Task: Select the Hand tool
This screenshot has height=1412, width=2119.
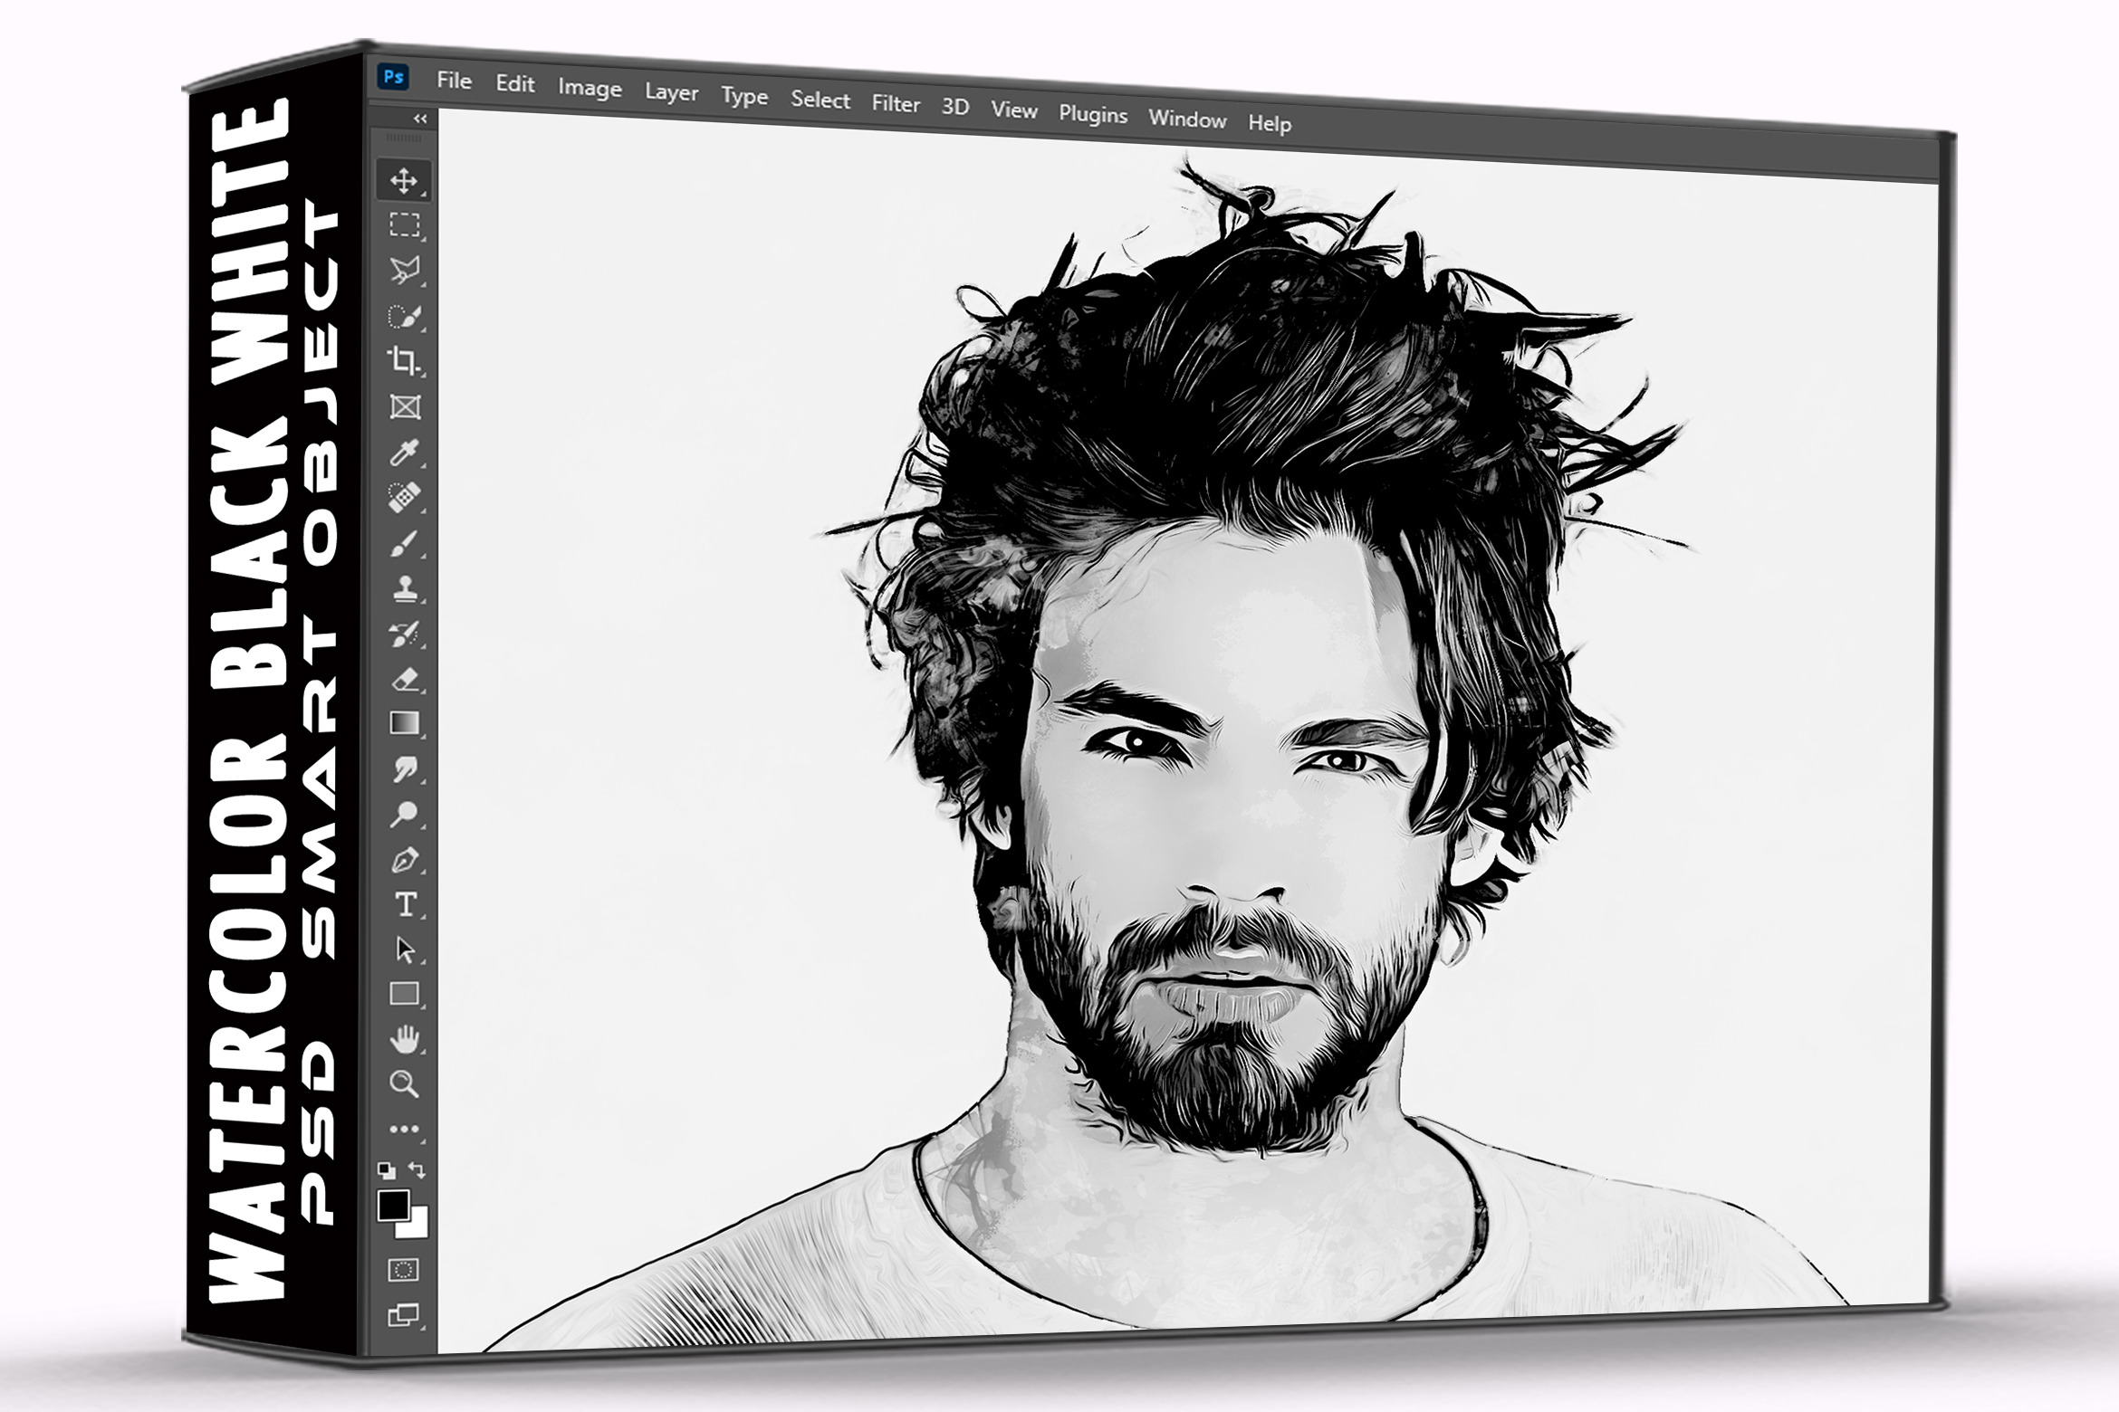Action: click(x=404, y=1039)
